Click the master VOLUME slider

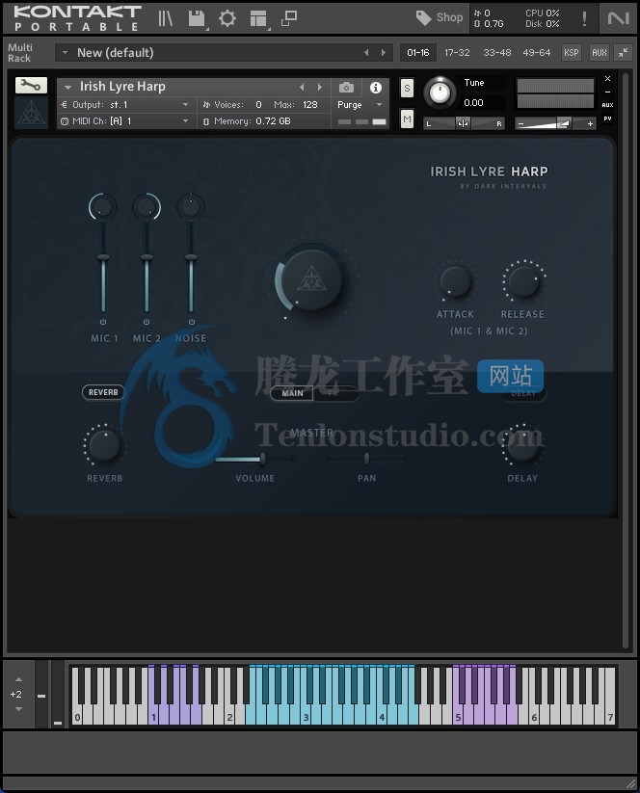pyautogui.click(x=254, y=460)
